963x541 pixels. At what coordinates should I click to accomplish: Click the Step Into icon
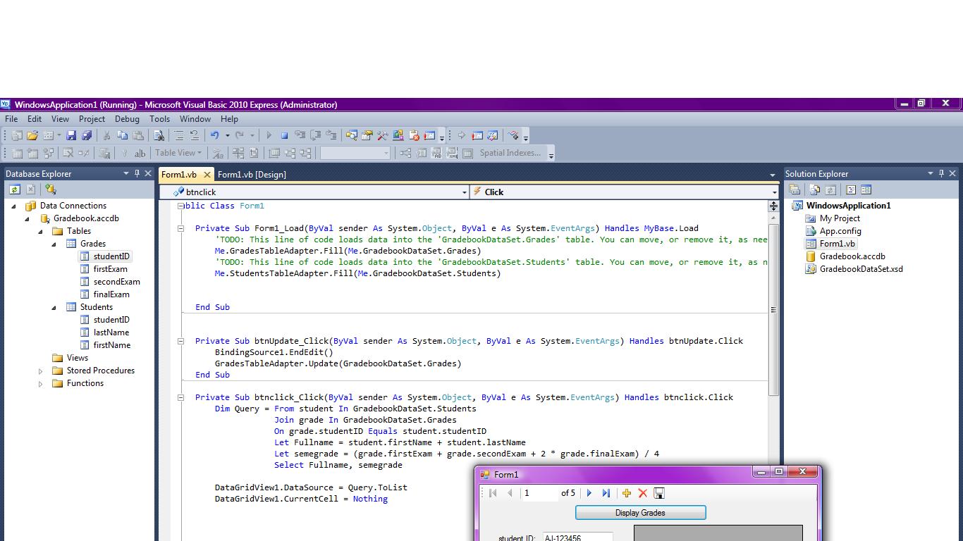[x=300, y=135]
